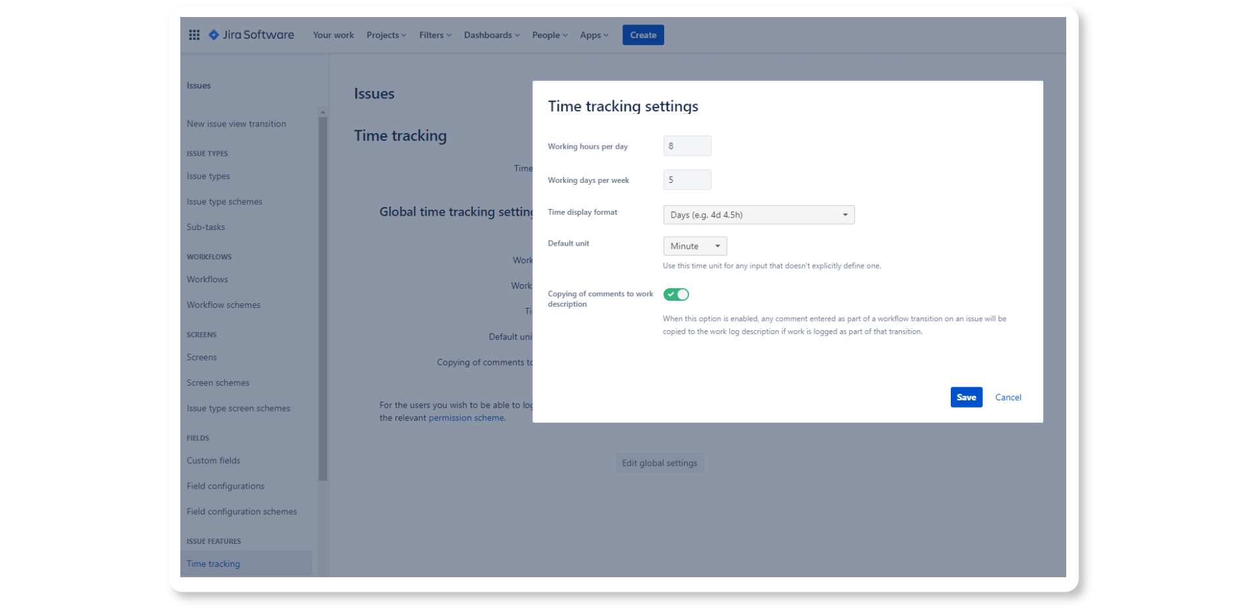Click the sidebar vertical scrollbar

click(323, 299)
